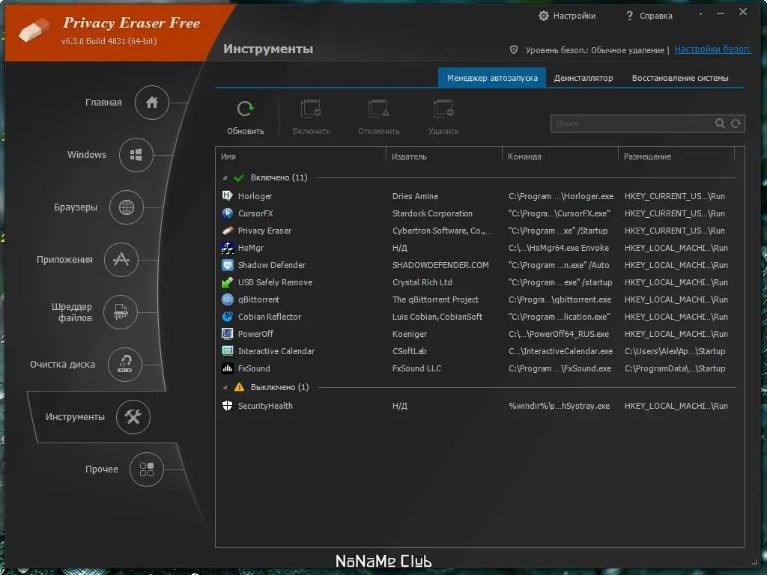Click the Удалить toolbar icon
The height and width of the screenshot is (575, 767).
[443, 109]
